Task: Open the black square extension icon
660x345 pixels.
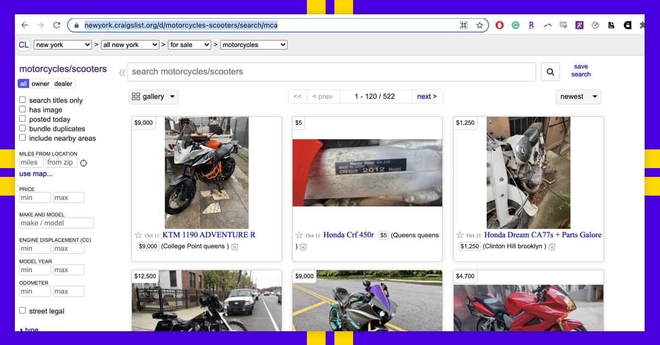Action: point(628,25)
